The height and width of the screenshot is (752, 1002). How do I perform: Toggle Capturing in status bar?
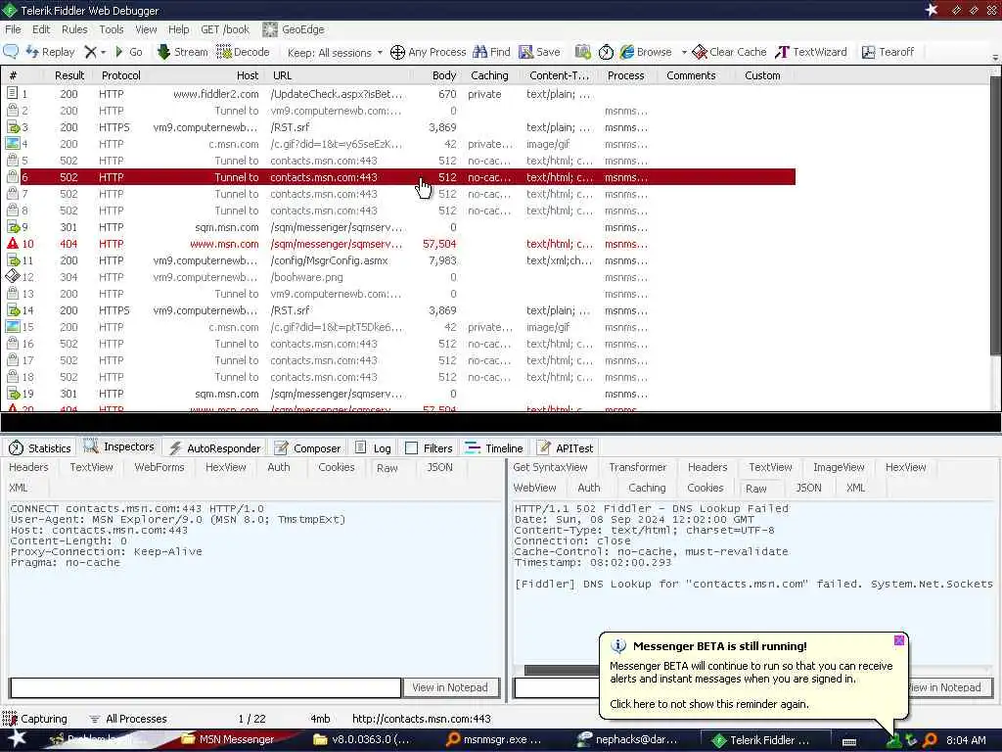pos(35,719)
